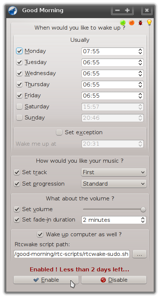Uncheck the Monday checkbox
The height and width of the screenshot is (298, 160).
(19, 51)
